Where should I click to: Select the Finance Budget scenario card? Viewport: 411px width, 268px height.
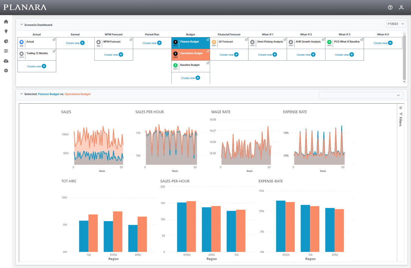pos(191,43)
